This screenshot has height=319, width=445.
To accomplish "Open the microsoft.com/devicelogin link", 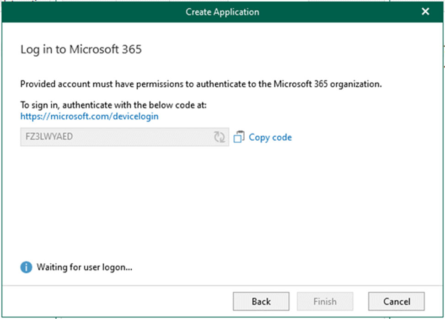I will pos(89,116).
